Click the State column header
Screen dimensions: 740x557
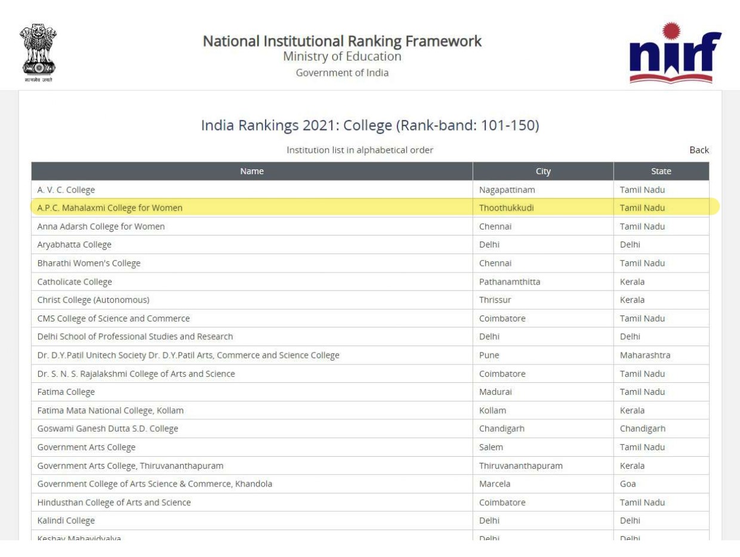point(661,171)
